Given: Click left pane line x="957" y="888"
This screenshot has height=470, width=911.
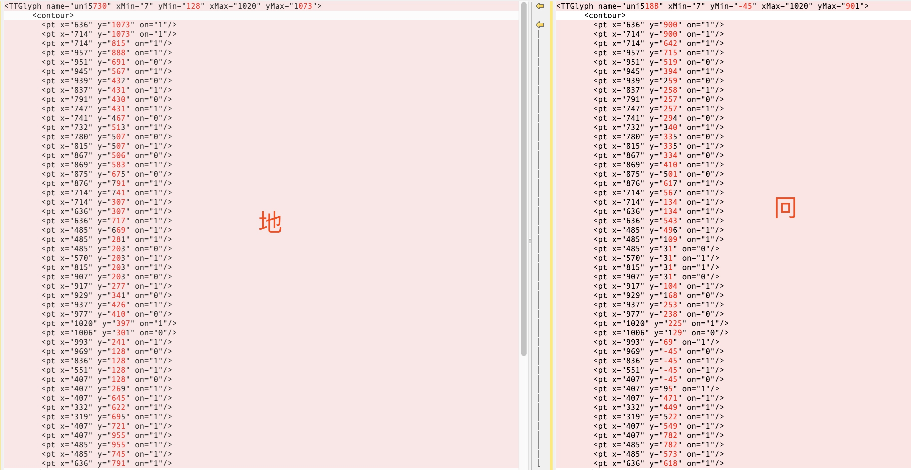Looking at the screenshot, I should 106,53.
